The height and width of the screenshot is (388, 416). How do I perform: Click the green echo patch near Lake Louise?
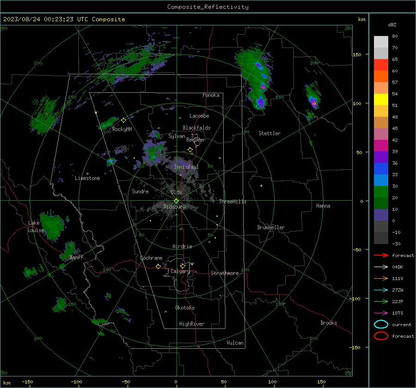click(x=53, y=226)
